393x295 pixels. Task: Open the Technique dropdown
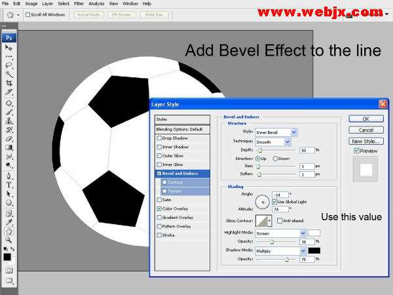pos(273,142)
